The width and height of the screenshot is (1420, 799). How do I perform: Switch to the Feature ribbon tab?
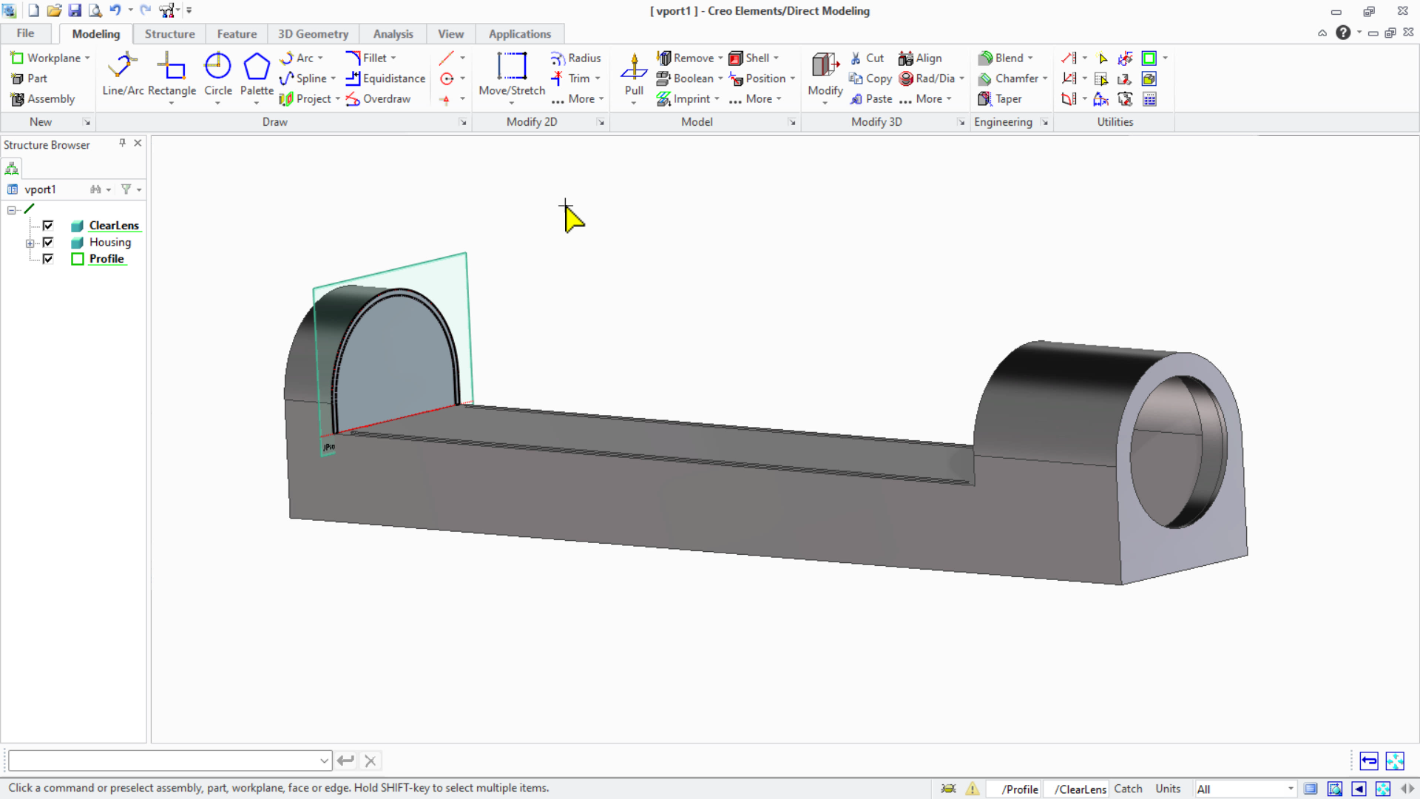237,34
